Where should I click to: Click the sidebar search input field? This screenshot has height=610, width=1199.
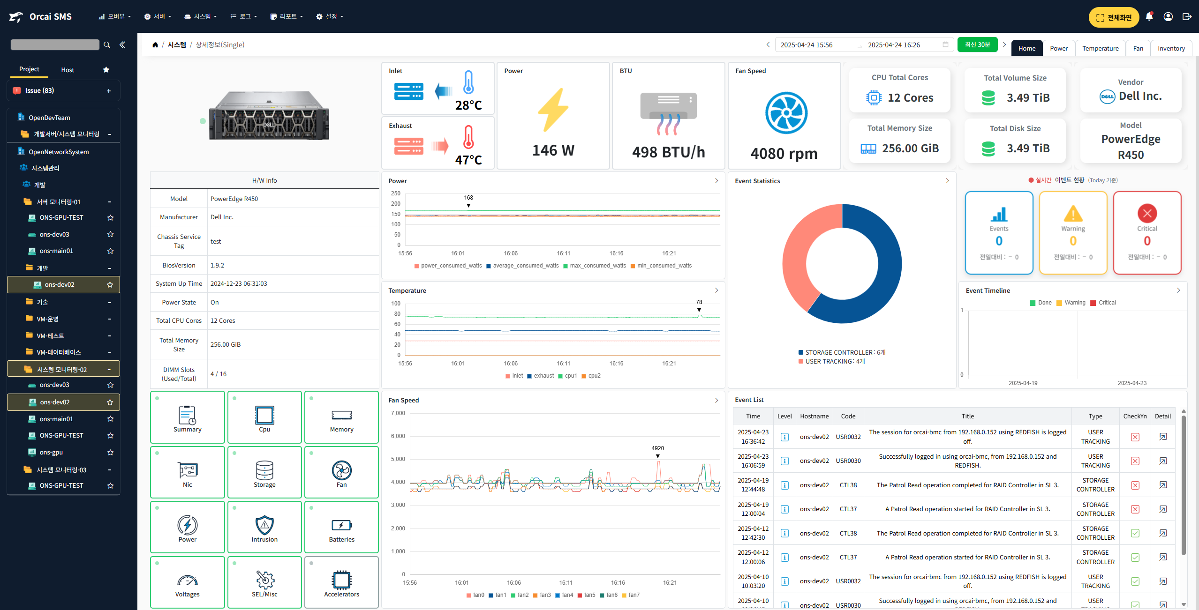coord(55,45)
